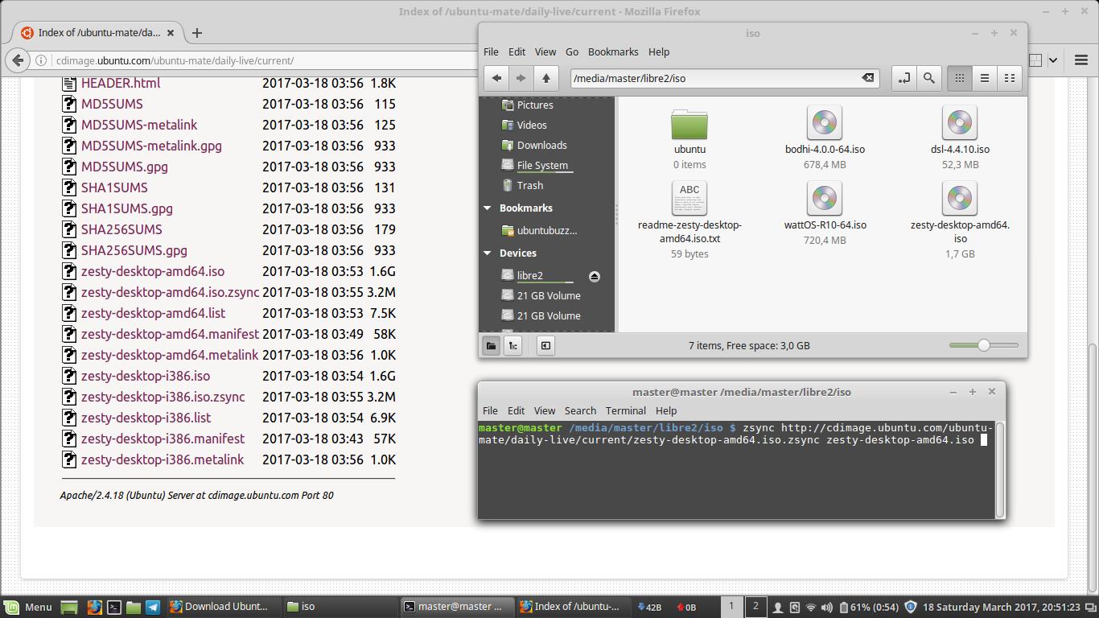Click the path input field in Caja

[x=716, y=78]
